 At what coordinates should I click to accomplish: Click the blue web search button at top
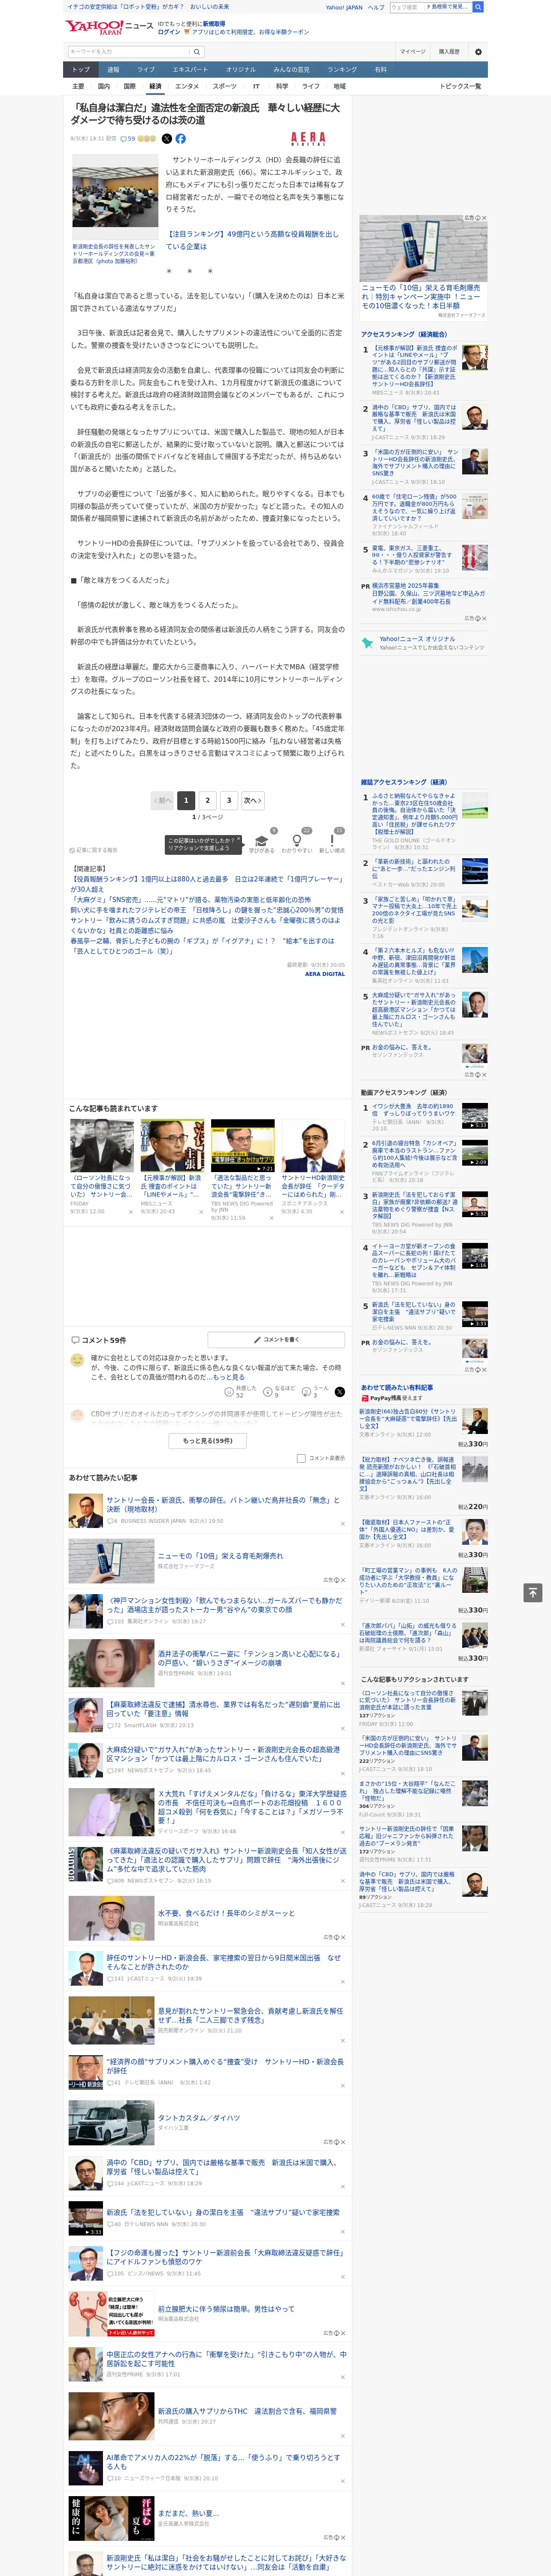(x=478, y=7)
